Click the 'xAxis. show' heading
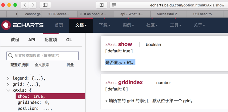This screenshot has width=228, height=112. pyautogui.click(x=119, y=44)
